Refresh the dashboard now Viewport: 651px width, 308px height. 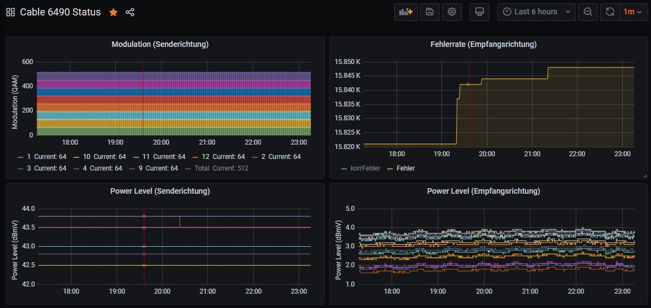point(610,12)
